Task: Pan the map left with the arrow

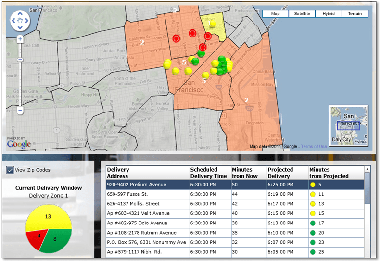Action: 13,20
